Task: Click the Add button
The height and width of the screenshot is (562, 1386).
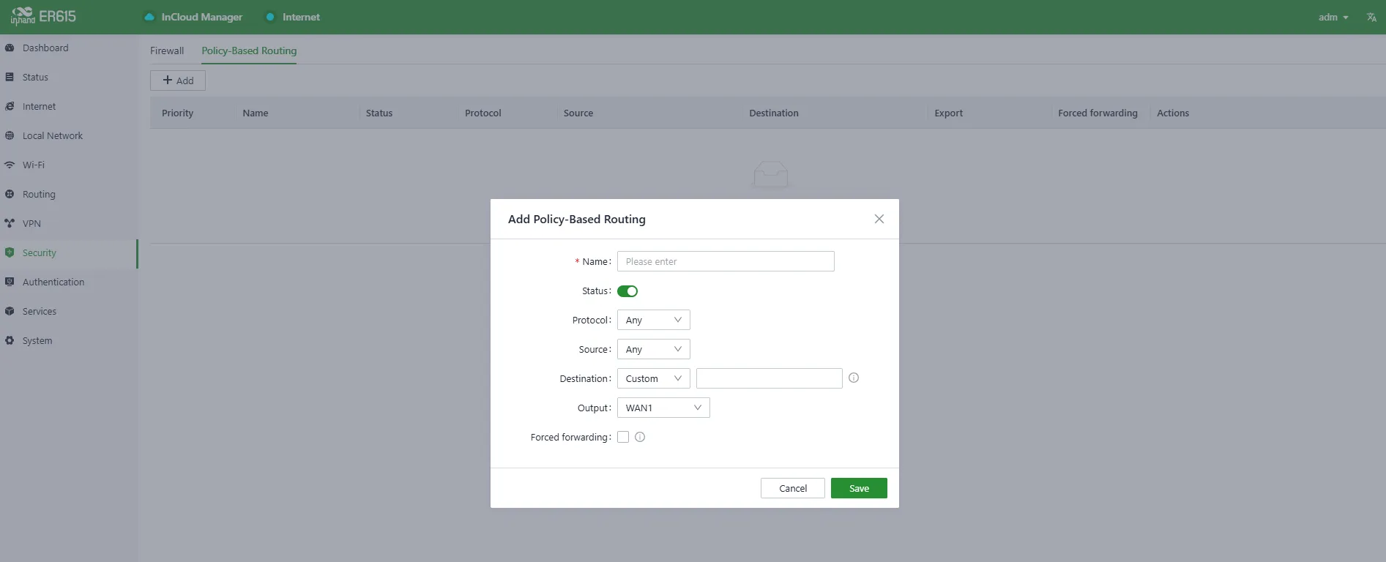Action: 178,80
